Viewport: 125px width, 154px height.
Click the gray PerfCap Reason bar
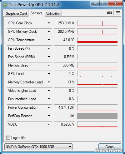tap(97, 116)
